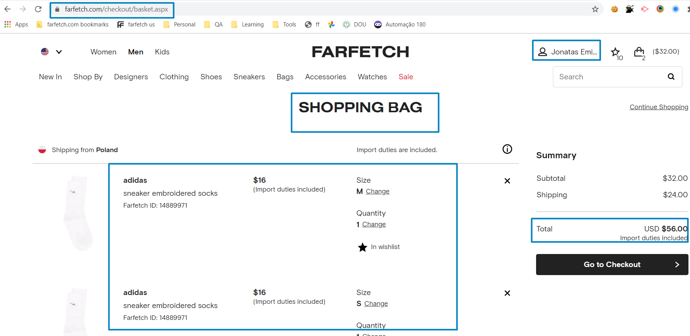Follow the Continue Shopping link
Image resolution: width=690 pixels, height=336 pixels.
coord(659,107)
